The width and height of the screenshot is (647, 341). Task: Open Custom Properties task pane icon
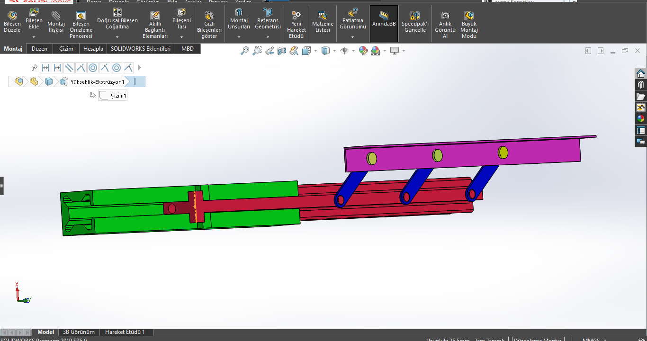click(641, 130)
